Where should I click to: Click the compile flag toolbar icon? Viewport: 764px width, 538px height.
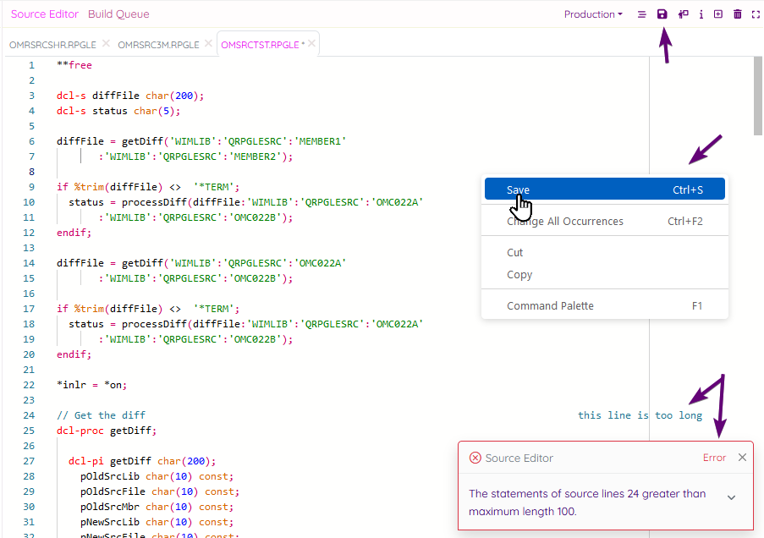(x=682, y=14)
